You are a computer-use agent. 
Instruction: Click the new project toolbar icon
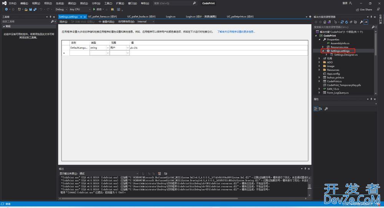pyautogui.click(x=19, y=9)
